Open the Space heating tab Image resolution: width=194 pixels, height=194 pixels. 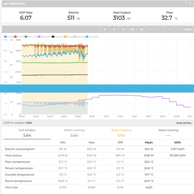coord(121,133)
